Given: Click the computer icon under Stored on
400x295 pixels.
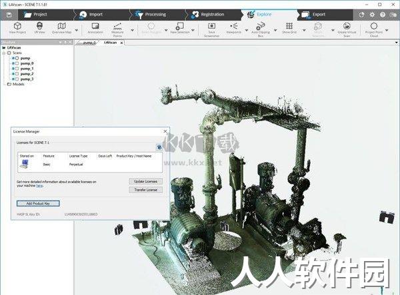Looking at the screenshot, I should click(25, 164).
